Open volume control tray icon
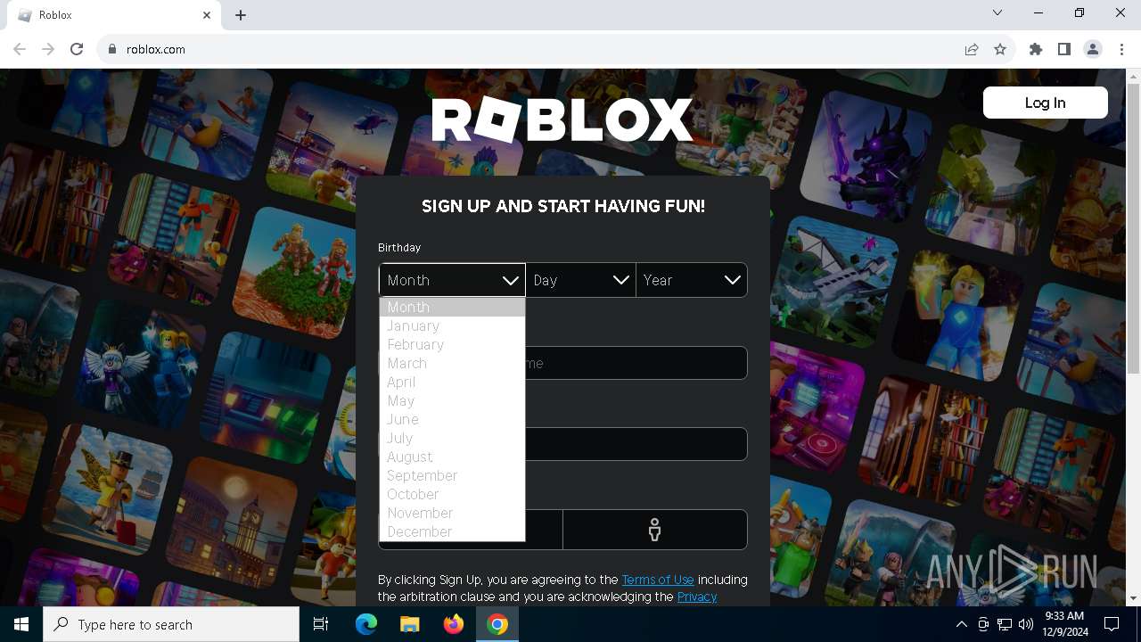The width and height of the screenshot is (1141, 642). 1026,624
